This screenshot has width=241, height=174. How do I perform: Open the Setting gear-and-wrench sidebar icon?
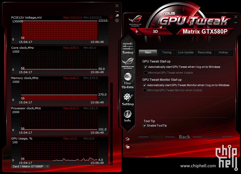[128, 100]
